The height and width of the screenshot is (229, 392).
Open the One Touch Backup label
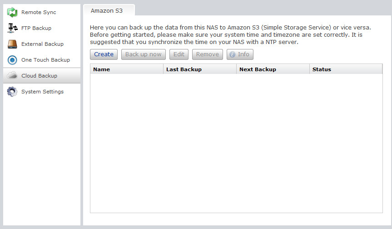45,60
